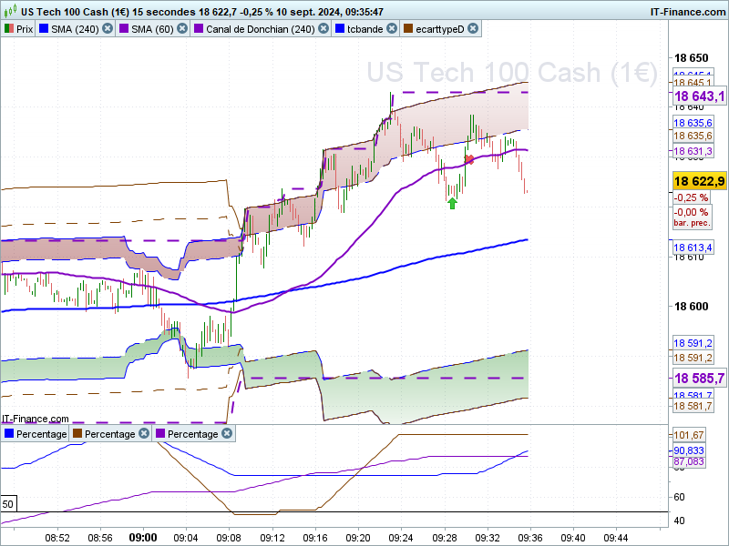729x546 pixels.
Task: Remove the Canal de Donchian (240) indicator
Action: click(323, 29)
